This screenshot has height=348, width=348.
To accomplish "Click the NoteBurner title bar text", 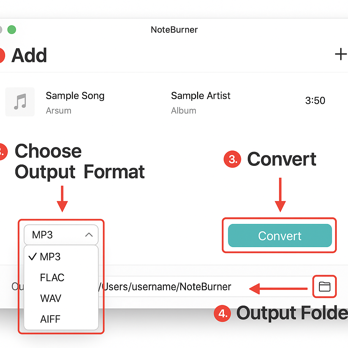I will [x=174, y=30].
